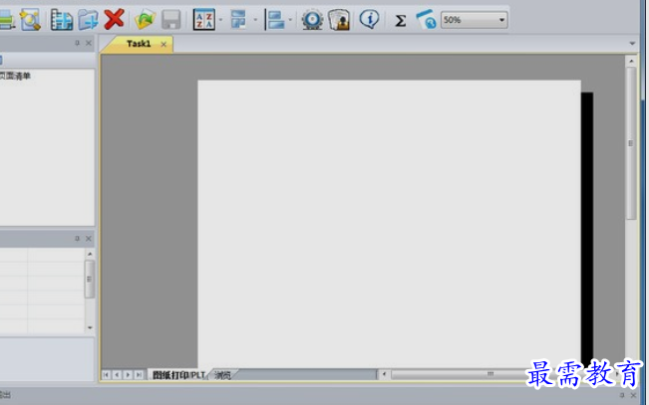
Task: Go to first sheet navigation button
Action: coord(106,375)
